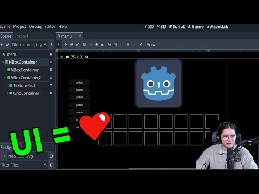The image size is (259, 194).
Task: Hide the HBoxContainer node
Action: (51, 62)
